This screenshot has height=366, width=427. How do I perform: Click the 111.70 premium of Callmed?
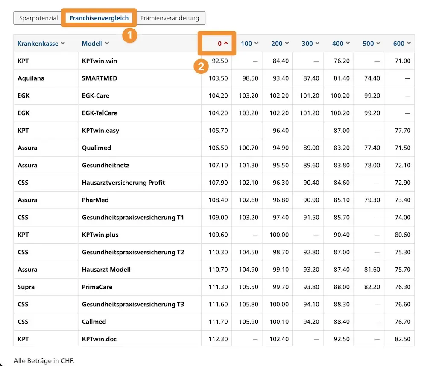(x=218, y=322)
